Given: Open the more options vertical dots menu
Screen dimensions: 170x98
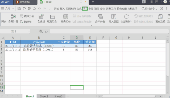Looking at the screenshot, I should pos(167,8).
